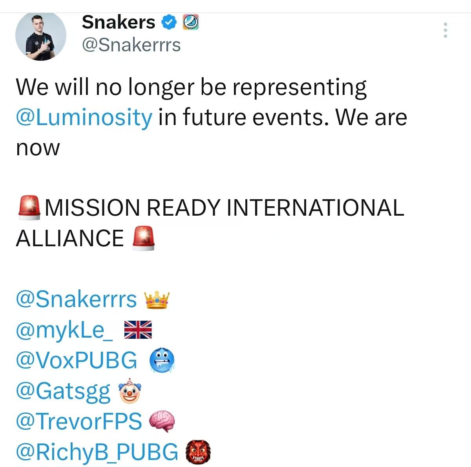This screenshot has height=467, width=471.
Task: Open the @mykLe_ profile mention
Action: (x=65, y=330)
